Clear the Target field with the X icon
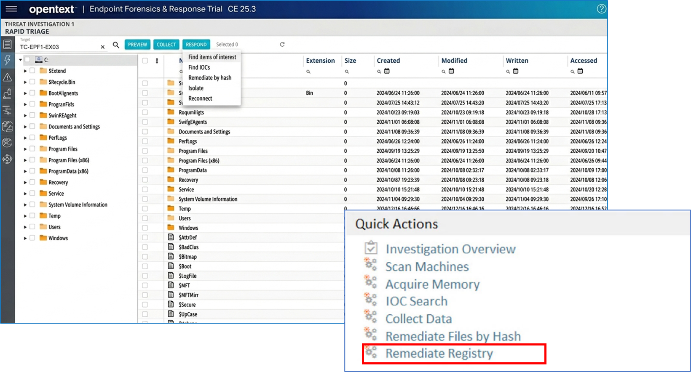 pyautogui.click(x=102, y=47)
